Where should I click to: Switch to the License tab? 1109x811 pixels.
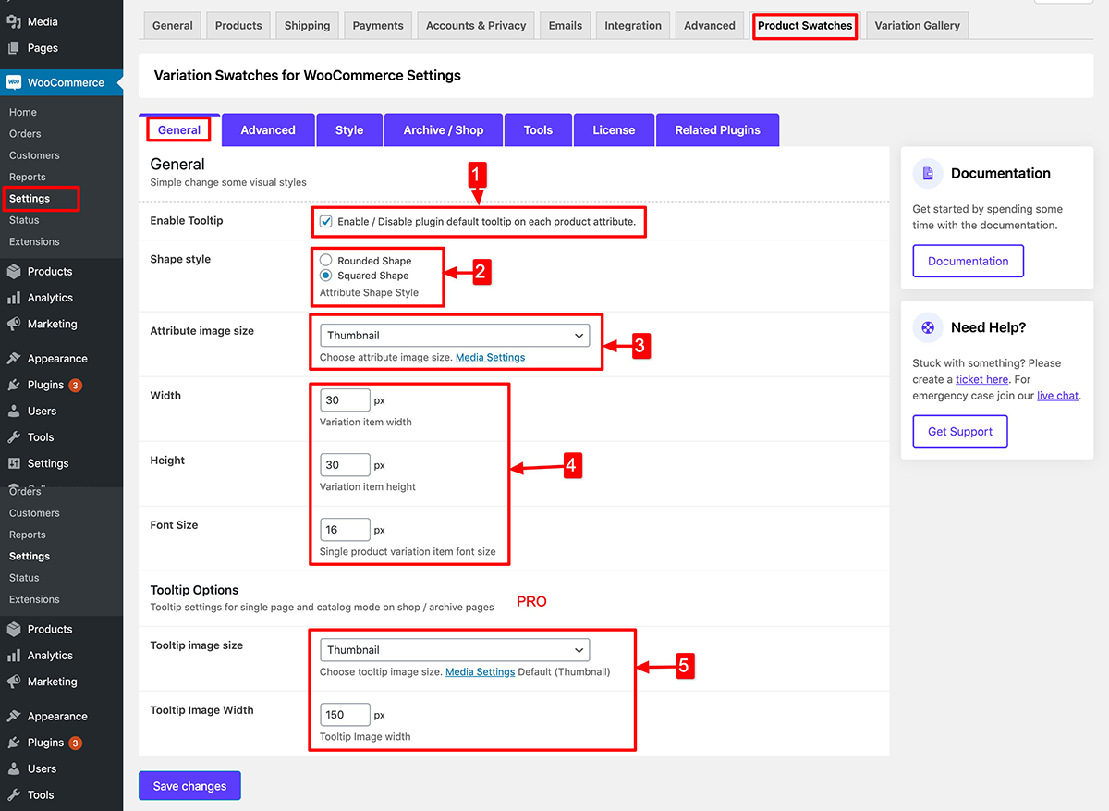tap(614, 130)
